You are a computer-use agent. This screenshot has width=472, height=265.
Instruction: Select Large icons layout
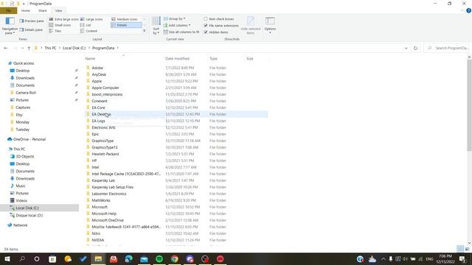click(x=91, y=19)
